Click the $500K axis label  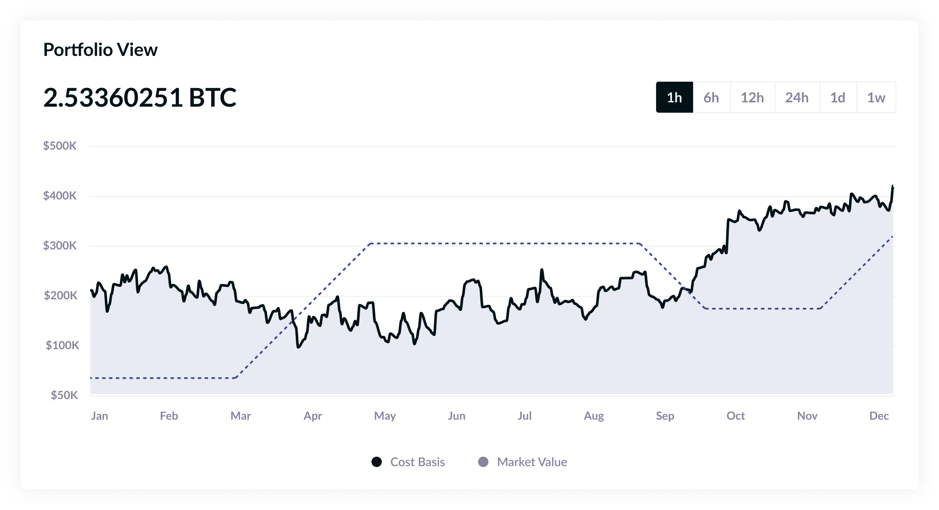coord(61,145)
